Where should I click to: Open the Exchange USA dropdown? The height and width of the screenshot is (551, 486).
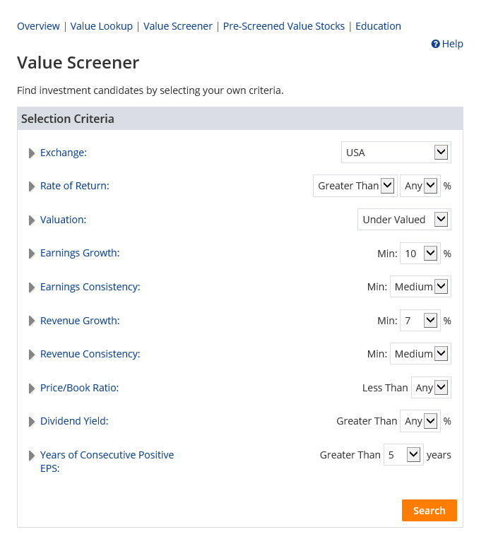pyautogui.click(x=396, y=152)
